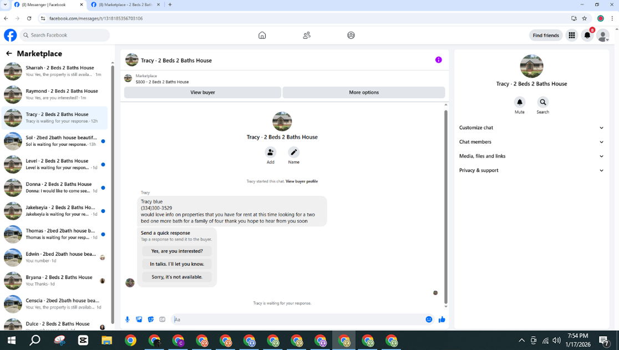The height and width of the screenshot is (350, 619).
Task: Click the conversation list scrollbar
Action: point(113,194)
